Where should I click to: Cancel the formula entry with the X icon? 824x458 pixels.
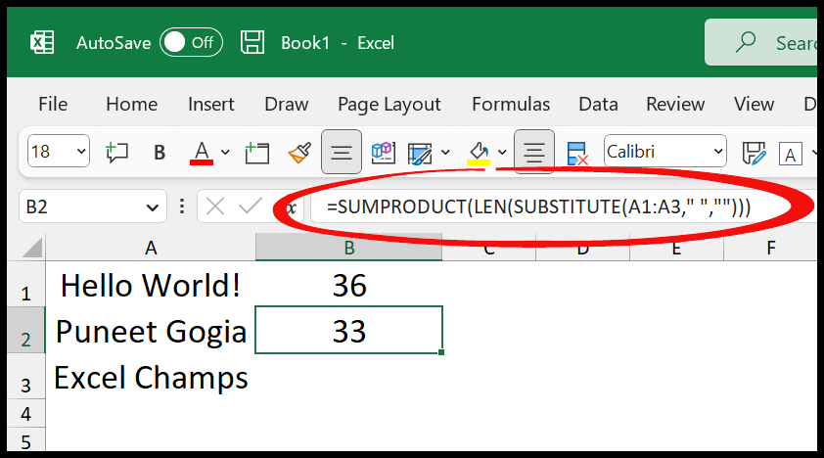[215, 206]
